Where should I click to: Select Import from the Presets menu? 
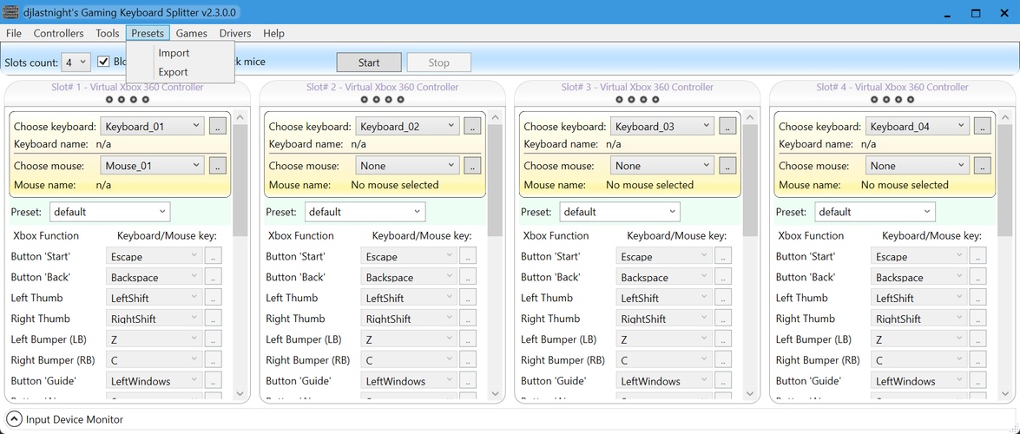174,53
